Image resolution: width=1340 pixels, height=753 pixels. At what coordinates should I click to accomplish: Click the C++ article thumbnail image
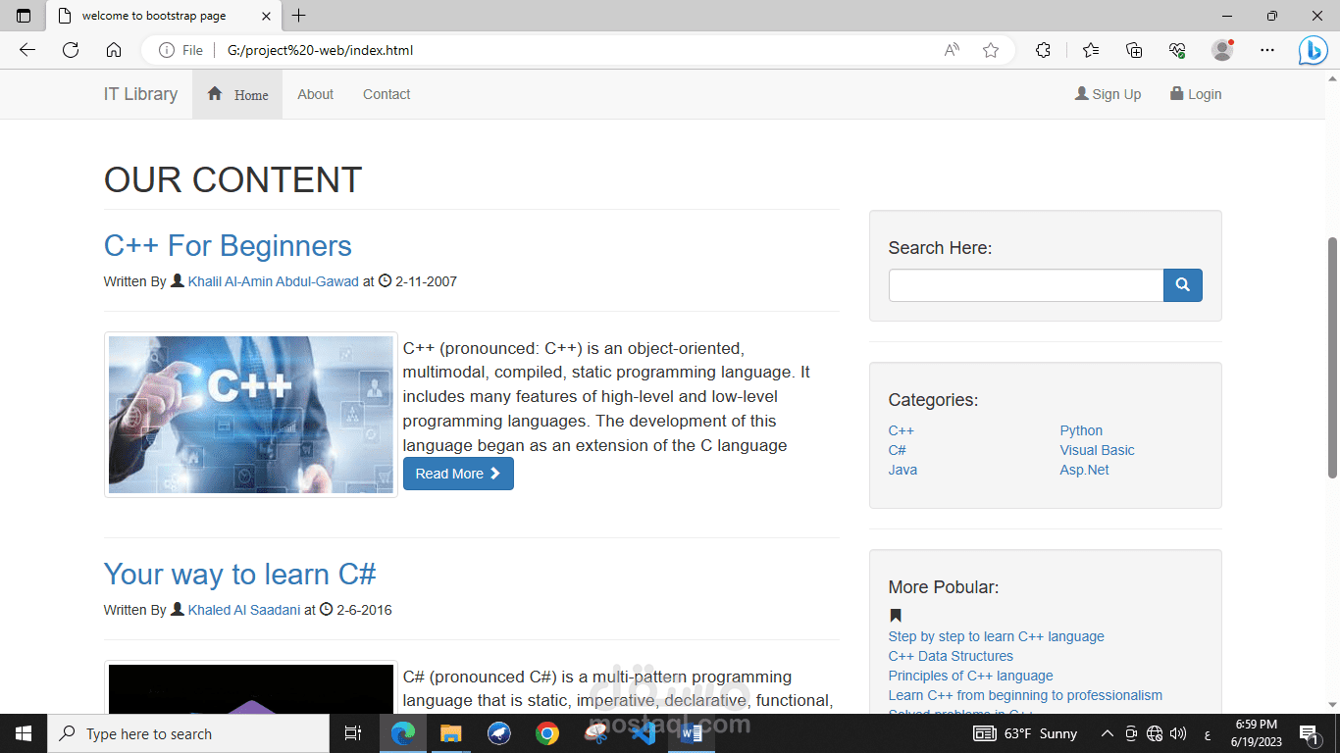point(251,415)
